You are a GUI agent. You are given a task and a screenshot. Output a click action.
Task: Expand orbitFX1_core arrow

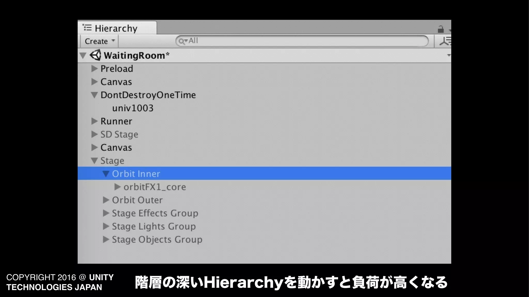click(117, 187)
